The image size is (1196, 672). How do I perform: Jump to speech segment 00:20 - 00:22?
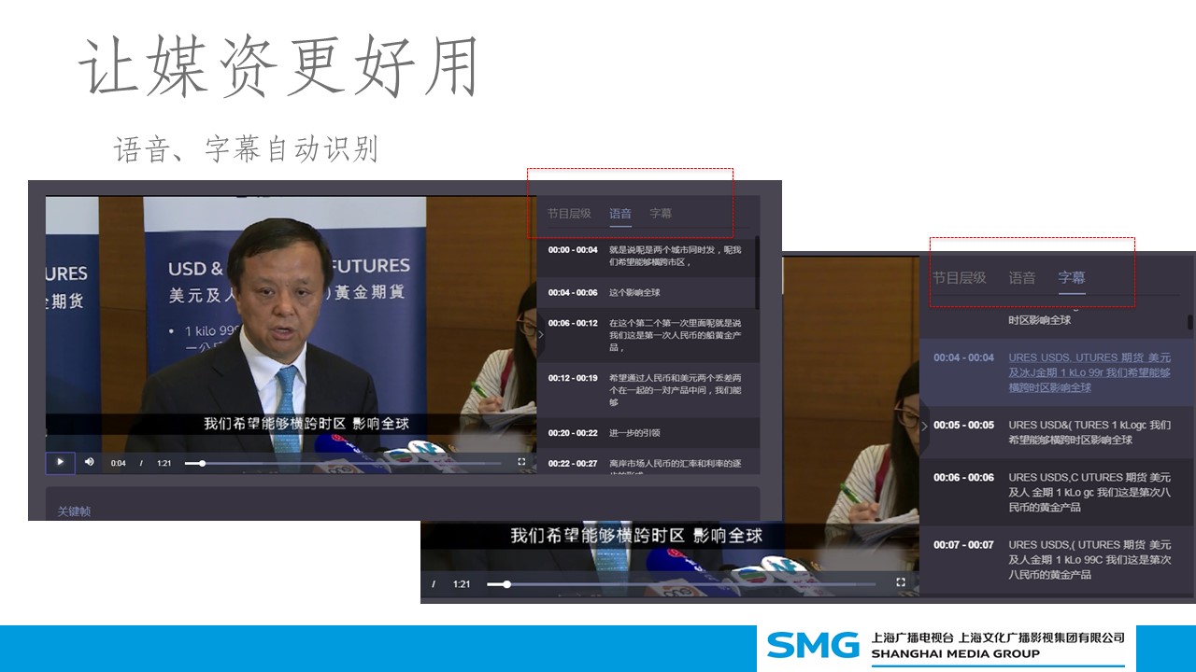click(573, 433)
